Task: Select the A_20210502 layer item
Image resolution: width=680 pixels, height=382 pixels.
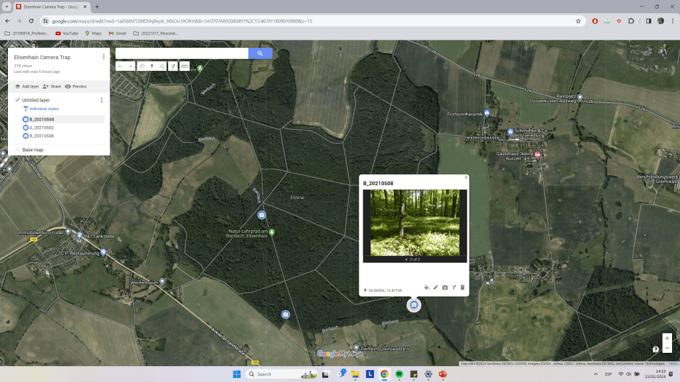Action: [x=41, y=127]
